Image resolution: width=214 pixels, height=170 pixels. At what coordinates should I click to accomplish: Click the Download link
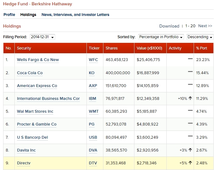tap(169, 26)
